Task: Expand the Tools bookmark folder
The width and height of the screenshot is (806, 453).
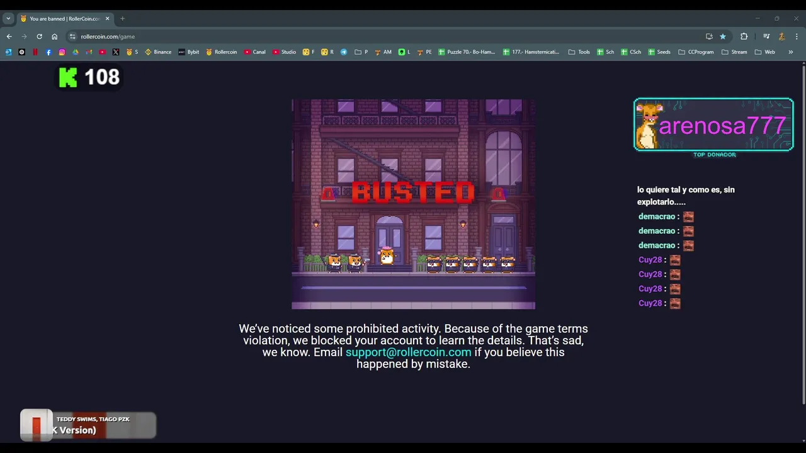Action: [x=579, y=52]
